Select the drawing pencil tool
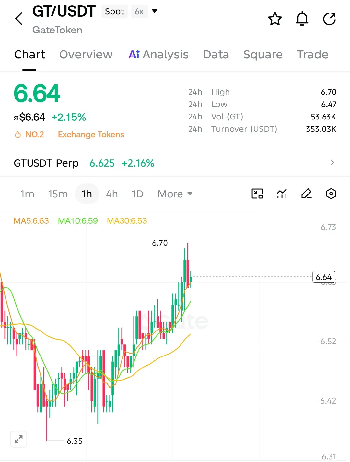 [306, 194]
